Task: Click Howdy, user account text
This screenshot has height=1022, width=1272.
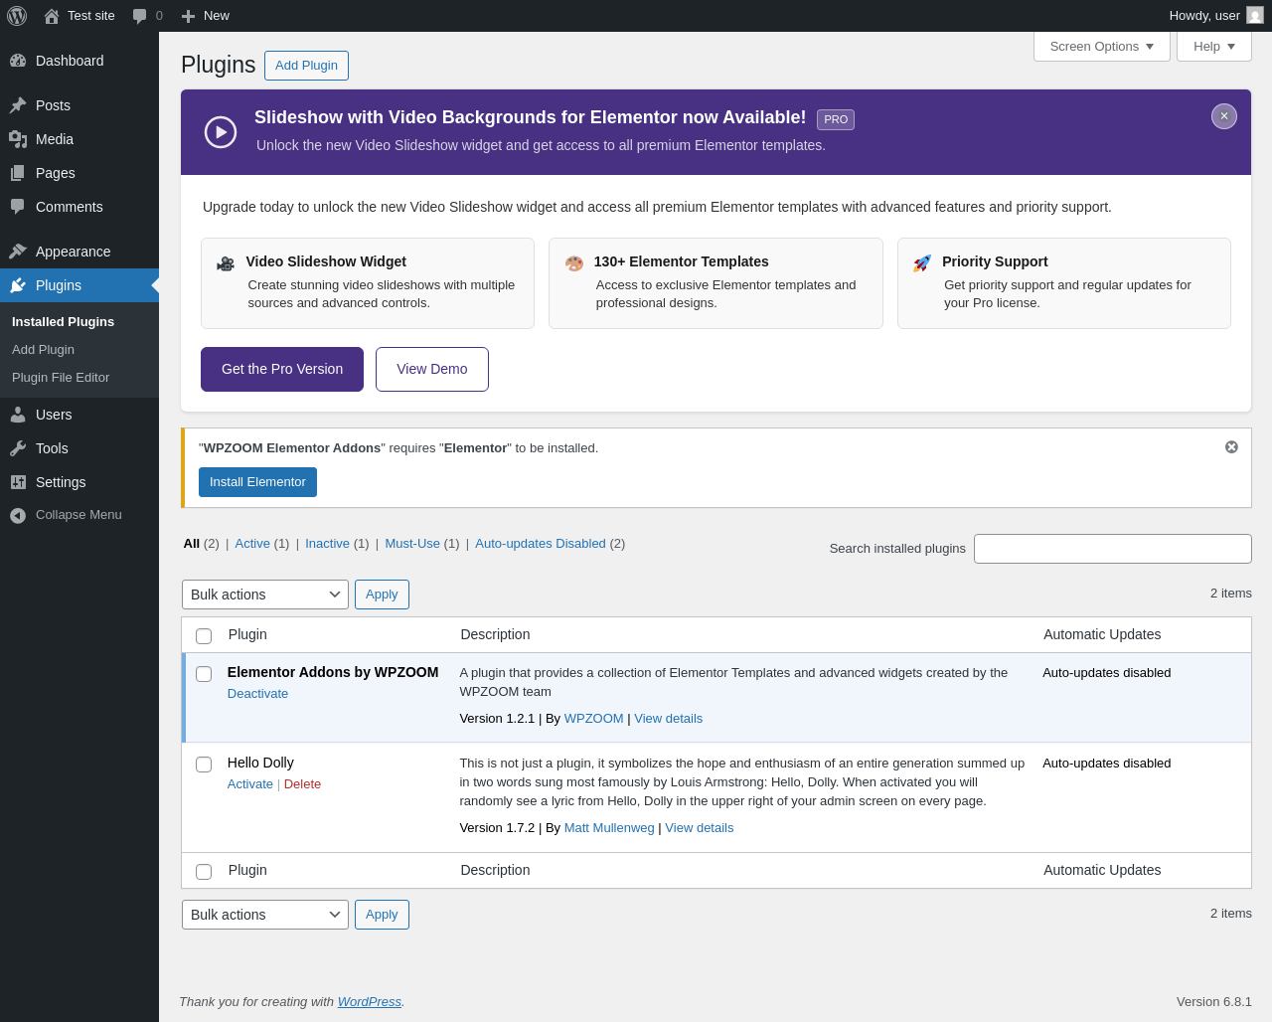Action: point(1204,16)
